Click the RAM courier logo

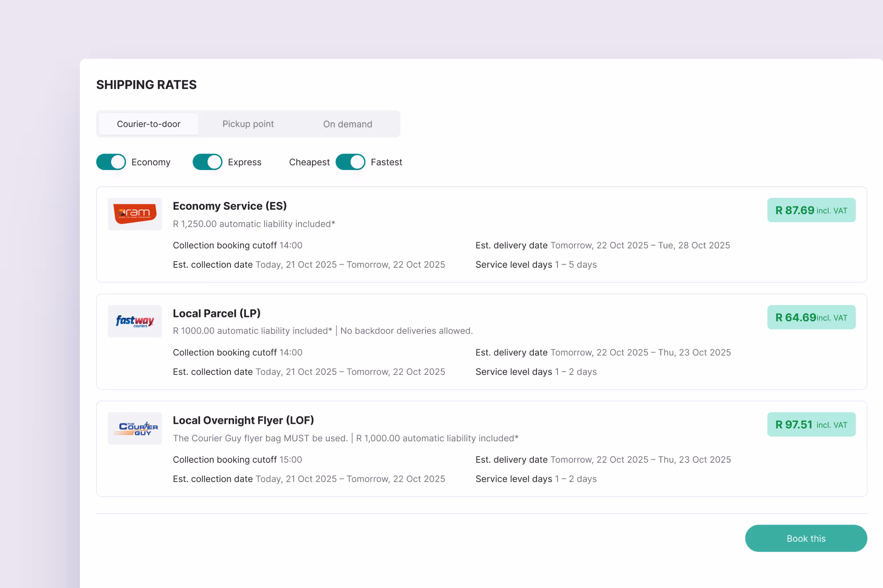click(135, 214)
